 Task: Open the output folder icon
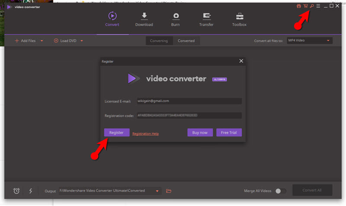pos(169,191)
